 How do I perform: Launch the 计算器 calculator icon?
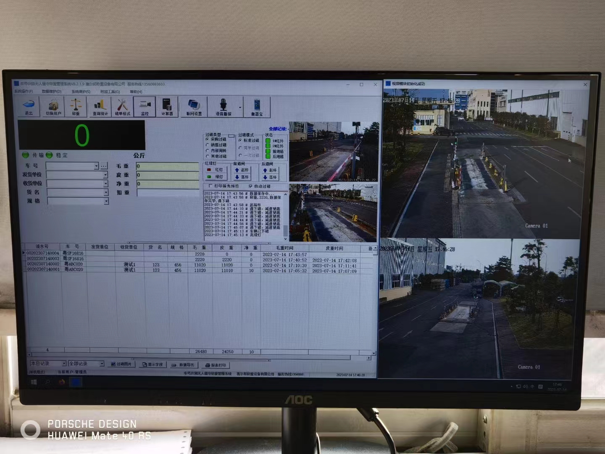click(167, 107)
